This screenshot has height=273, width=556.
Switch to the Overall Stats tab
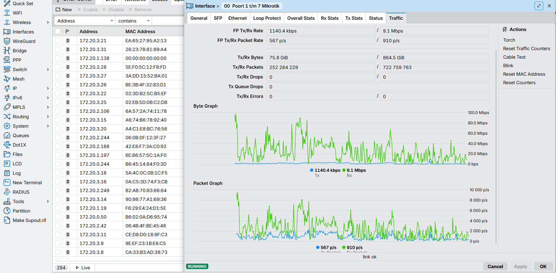point(301,18)
